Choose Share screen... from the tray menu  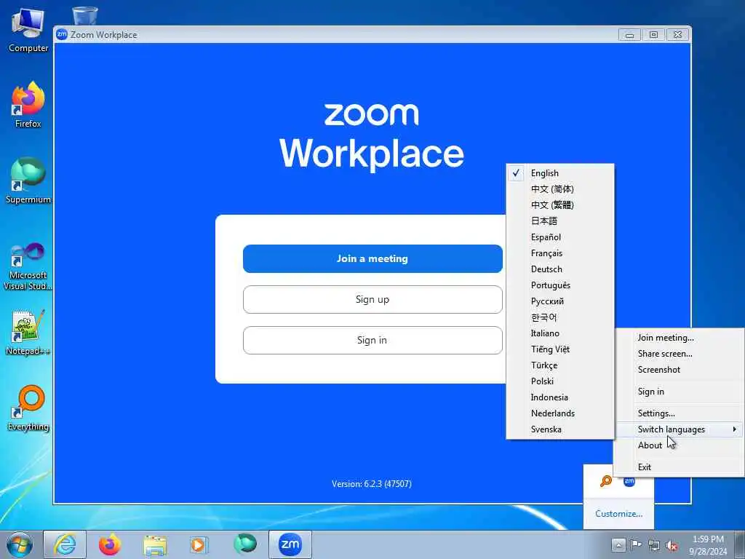point(680,354)
